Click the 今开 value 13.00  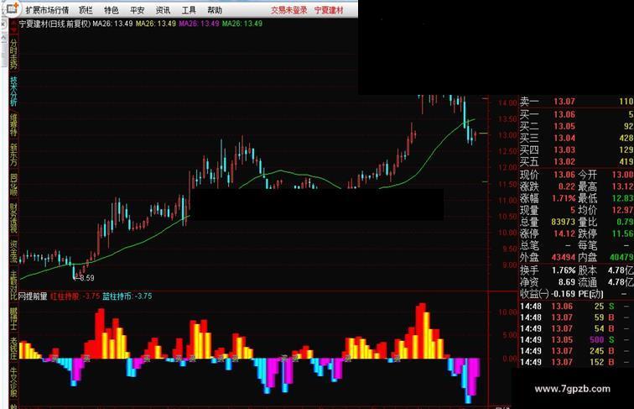coord(622,175)
